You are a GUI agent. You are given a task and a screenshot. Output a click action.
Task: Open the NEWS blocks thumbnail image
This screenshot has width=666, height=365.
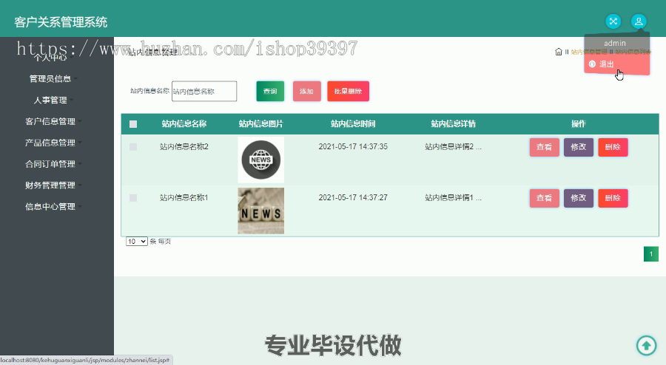click(260, 211)
